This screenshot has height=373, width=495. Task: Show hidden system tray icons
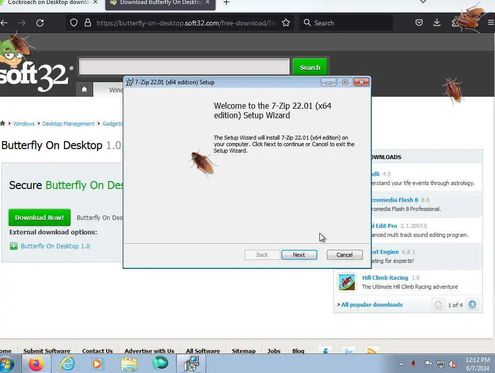pos(401,364)
